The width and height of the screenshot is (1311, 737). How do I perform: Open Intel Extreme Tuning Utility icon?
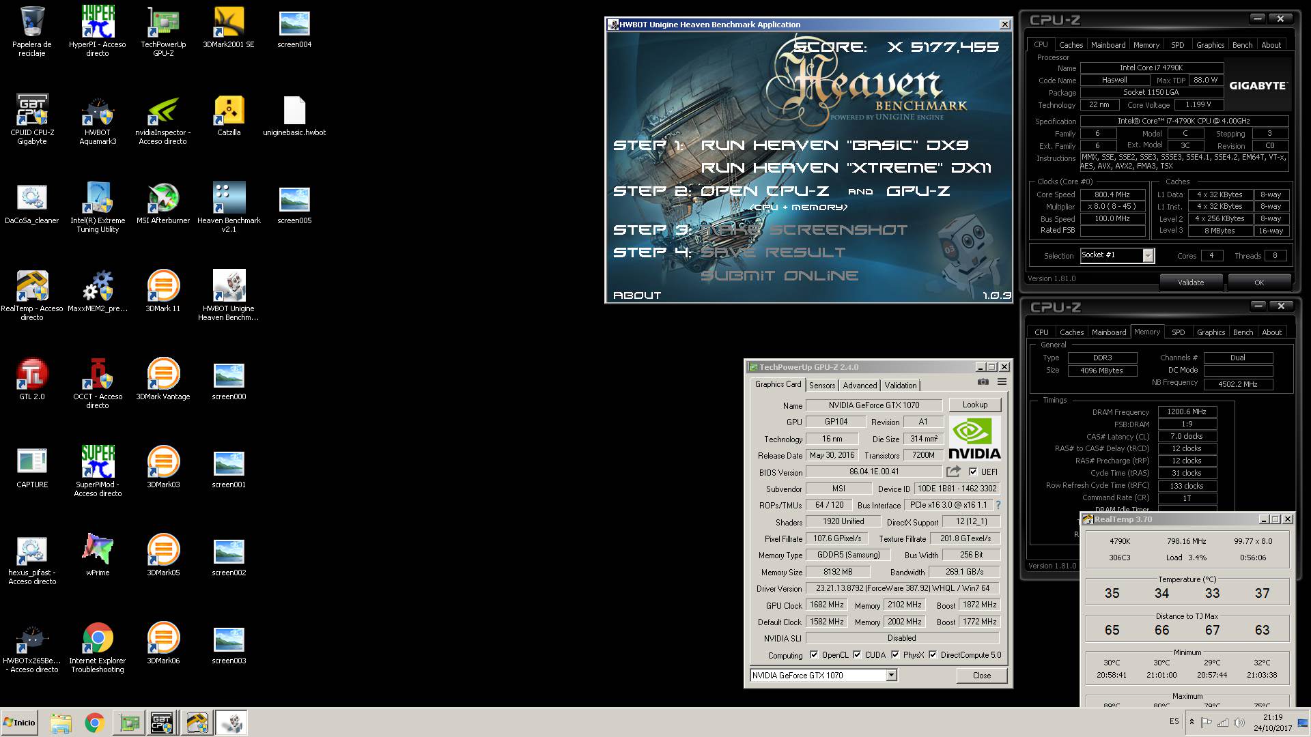click(98, 207)
